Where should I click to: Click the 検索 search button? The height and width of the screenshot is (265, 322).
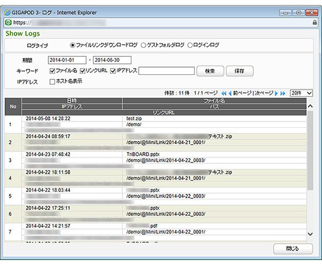[210, 71]
